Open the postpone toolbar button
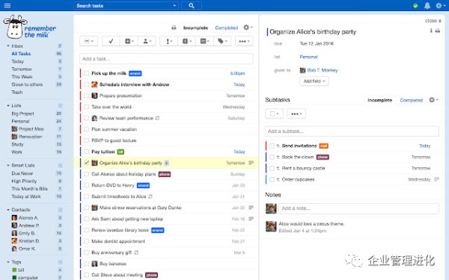Image resolution: width=449 pixels, height=280 pixels. point(186,41)
